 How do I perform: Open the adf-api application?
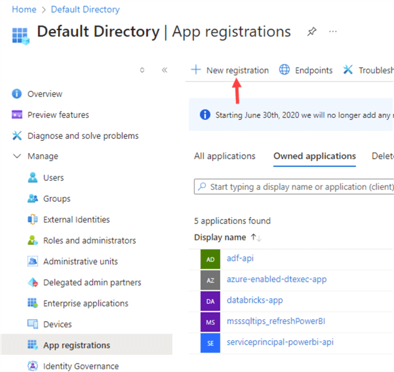click(x=240, y=259)
